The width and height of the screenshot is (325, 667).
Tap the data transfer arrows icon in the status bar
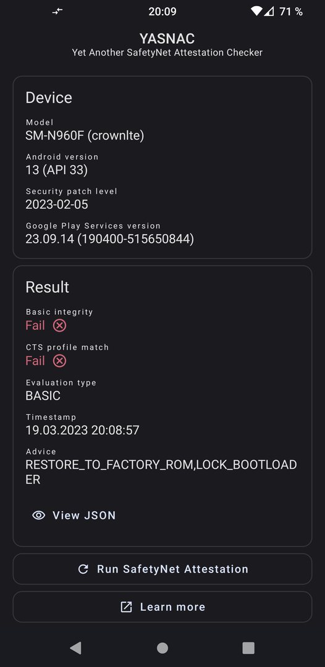(57, 12)
